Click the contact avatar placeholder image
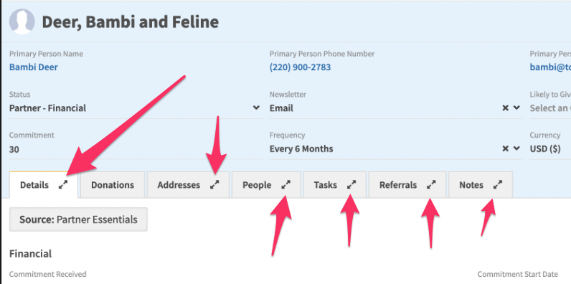 (x=22, y=22)
